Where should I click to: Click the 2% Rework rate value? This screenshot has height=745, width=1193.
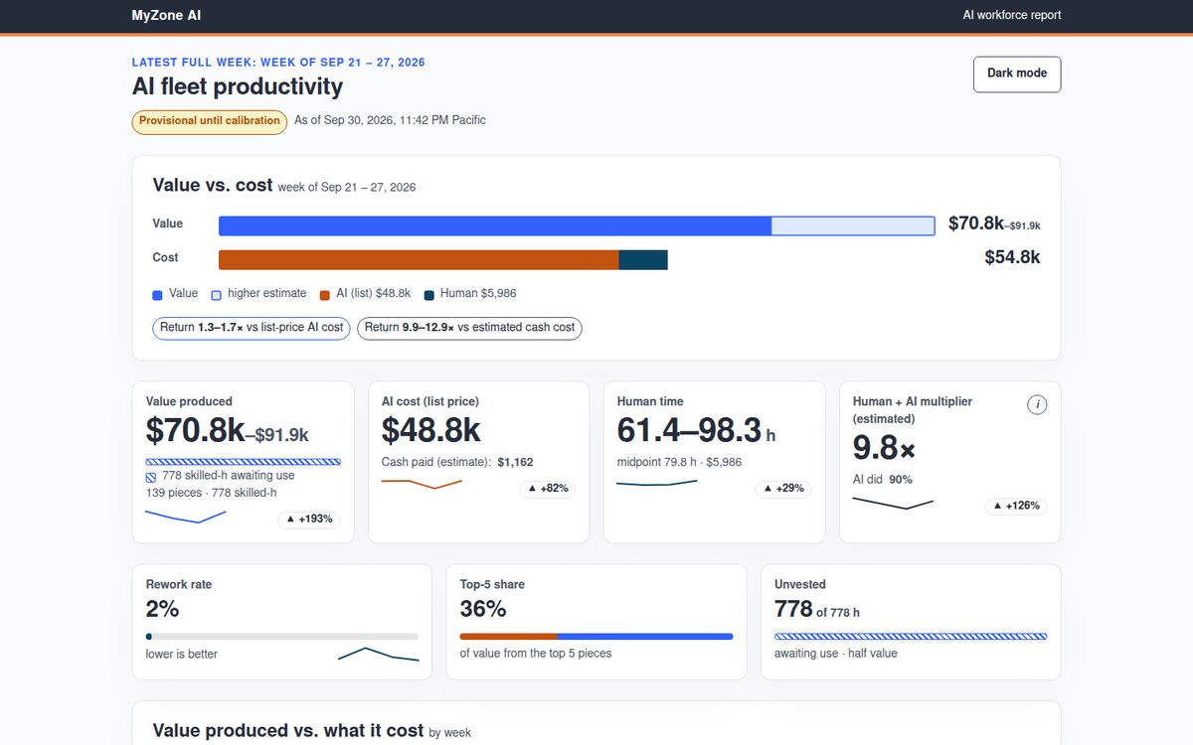[x=162, y=609]
